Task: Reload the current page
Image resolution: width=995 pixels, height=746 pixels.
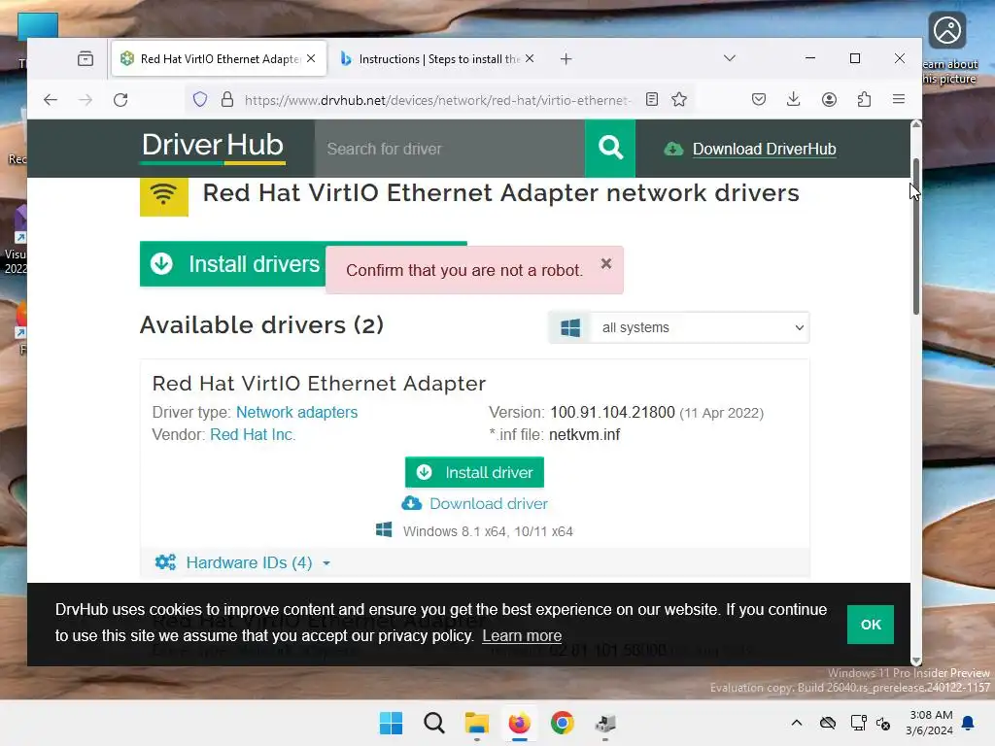Action: 120,100
